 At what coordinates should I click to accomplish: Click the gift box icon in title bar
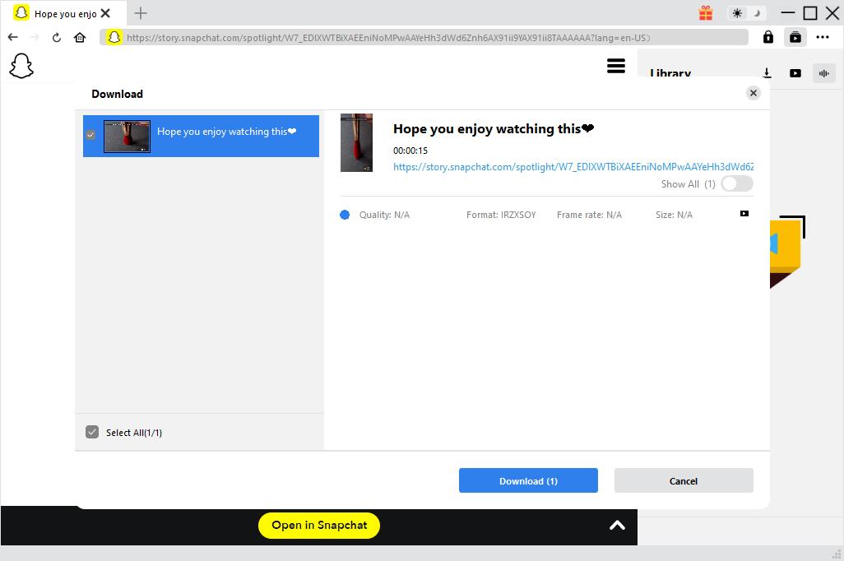pyautogui.click(x=706, y=13)
